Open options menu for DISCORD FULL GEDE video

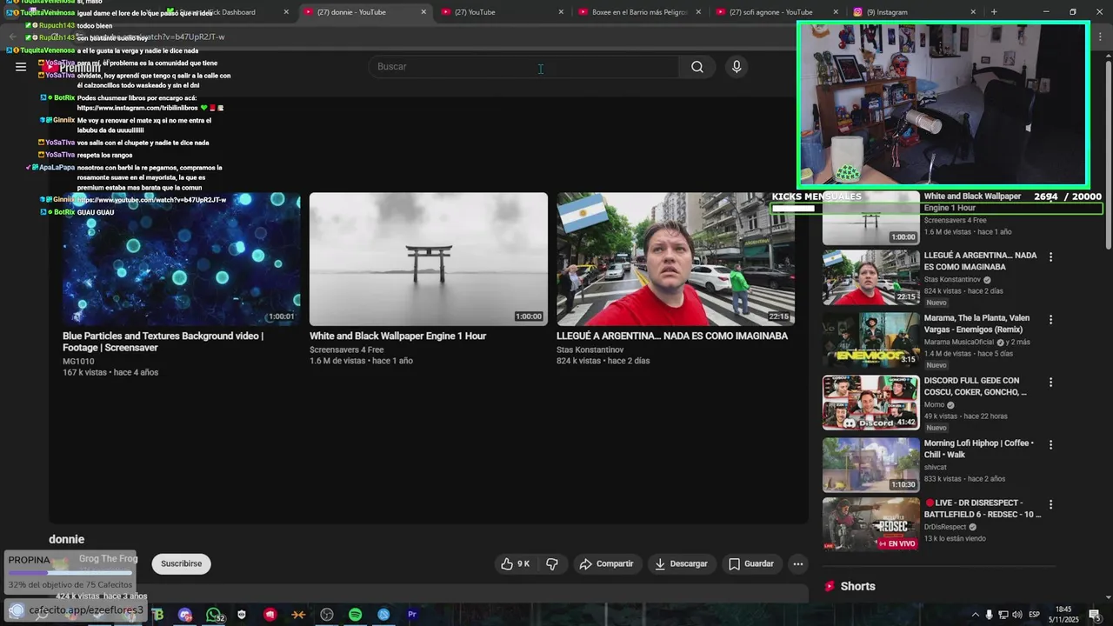(x=1050, y=383)
